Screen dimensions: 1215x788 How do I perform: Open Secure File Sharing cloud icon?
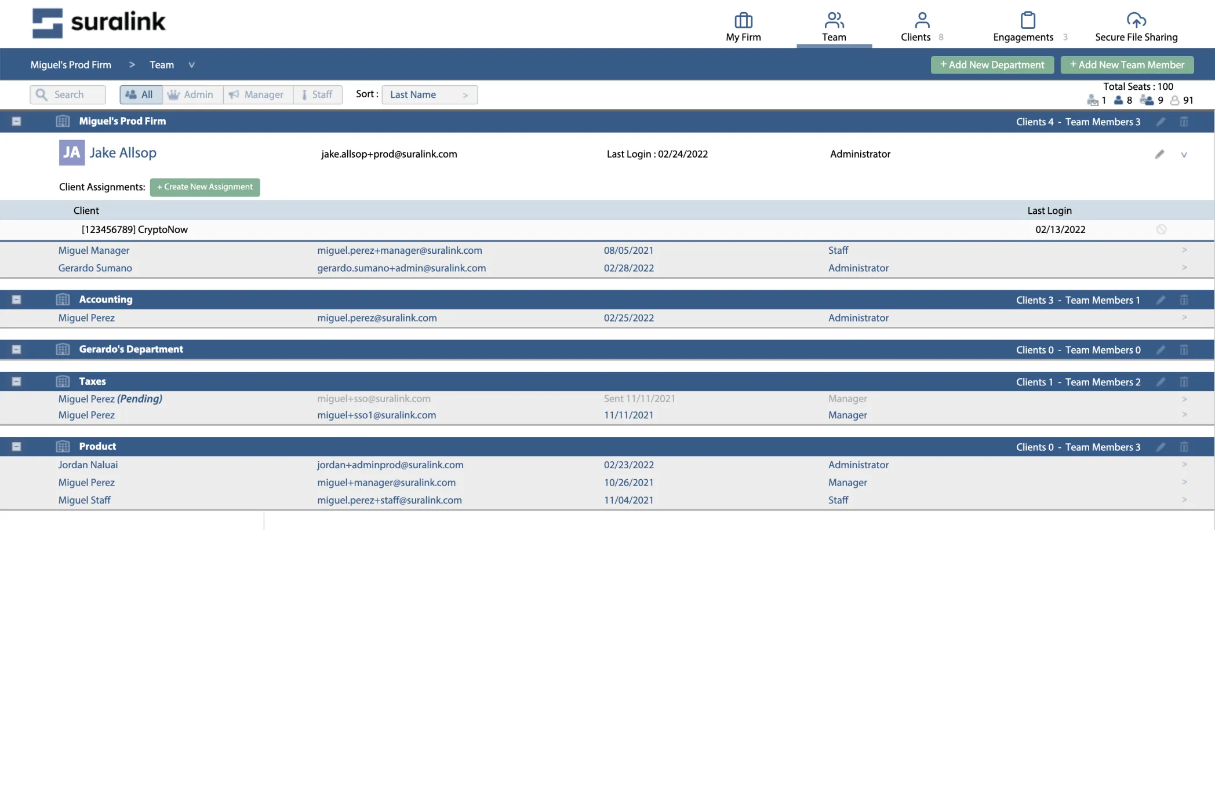(x=1136, y=20)
